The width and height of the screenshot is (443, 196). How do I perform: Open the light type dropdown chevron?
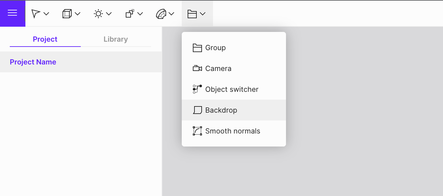click(x=109, y=14)
